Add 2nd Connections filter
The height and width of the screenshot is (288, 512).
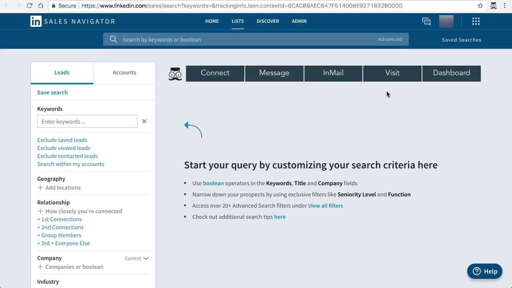(60, 227)
